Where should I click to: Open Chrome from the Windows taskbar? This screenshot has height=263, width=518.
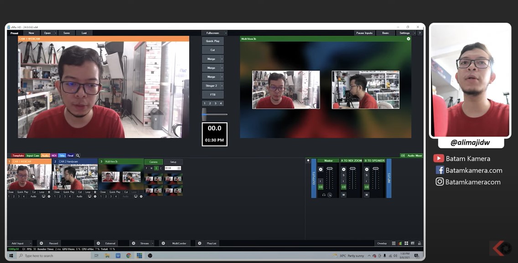129,256
